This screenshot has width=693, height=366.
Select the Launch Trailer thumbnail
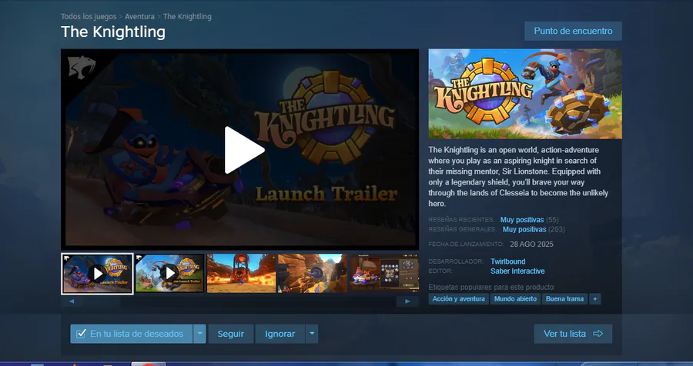[97, 273]
